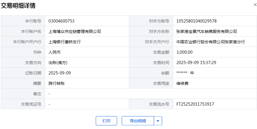Close the 交易明细详情 dialog
The image size is (257, 129).
[x=253, y=5]
